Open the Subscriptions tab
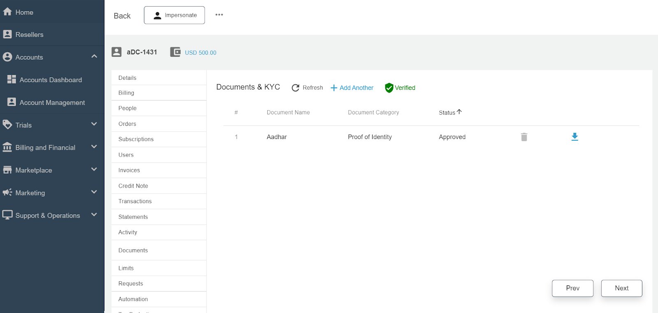Image resolution: width=658 pixels, height=313 pixels. coord(159,139)
